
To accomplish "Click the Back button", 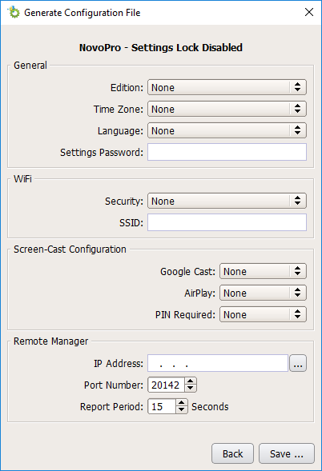I will [x=232, y=453].
